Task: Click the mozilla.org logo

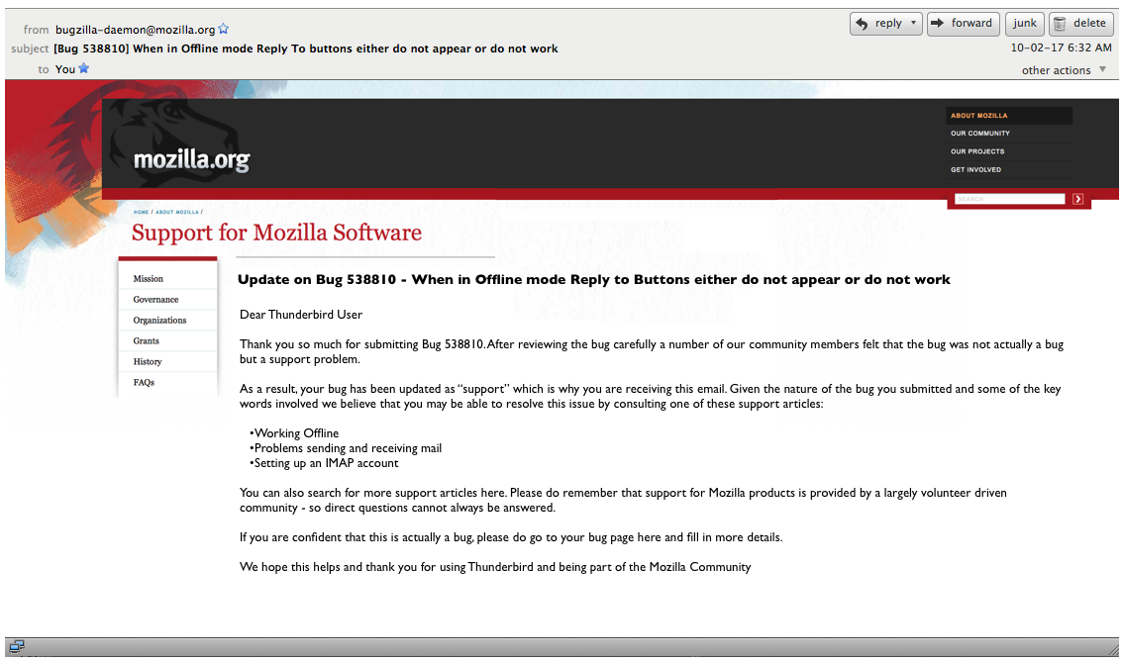Action: [x=191, y=159]
